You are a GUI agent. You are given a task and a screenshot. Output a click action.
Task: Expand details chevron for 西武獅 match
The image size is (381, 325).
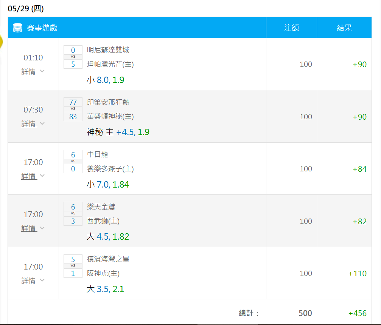42,228
